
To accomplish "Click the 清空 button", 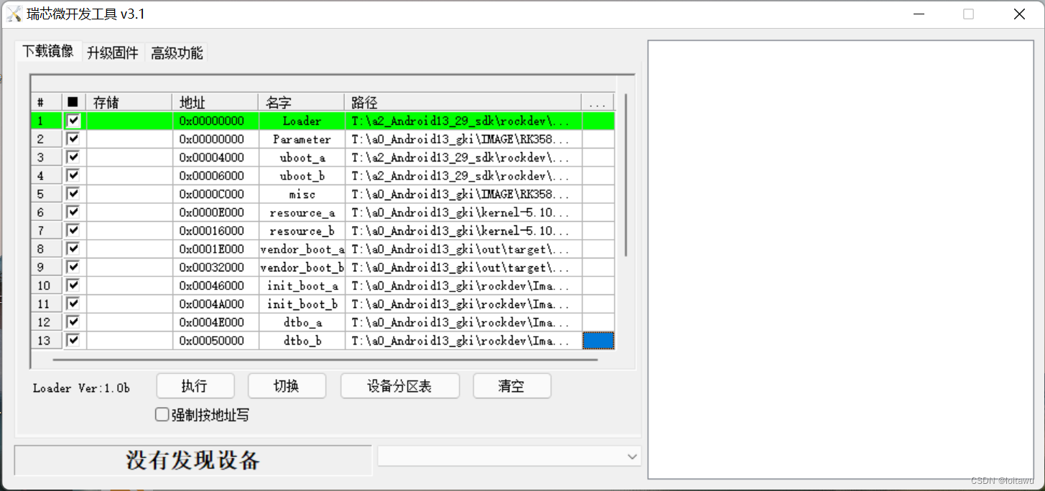I will point(512,386).
